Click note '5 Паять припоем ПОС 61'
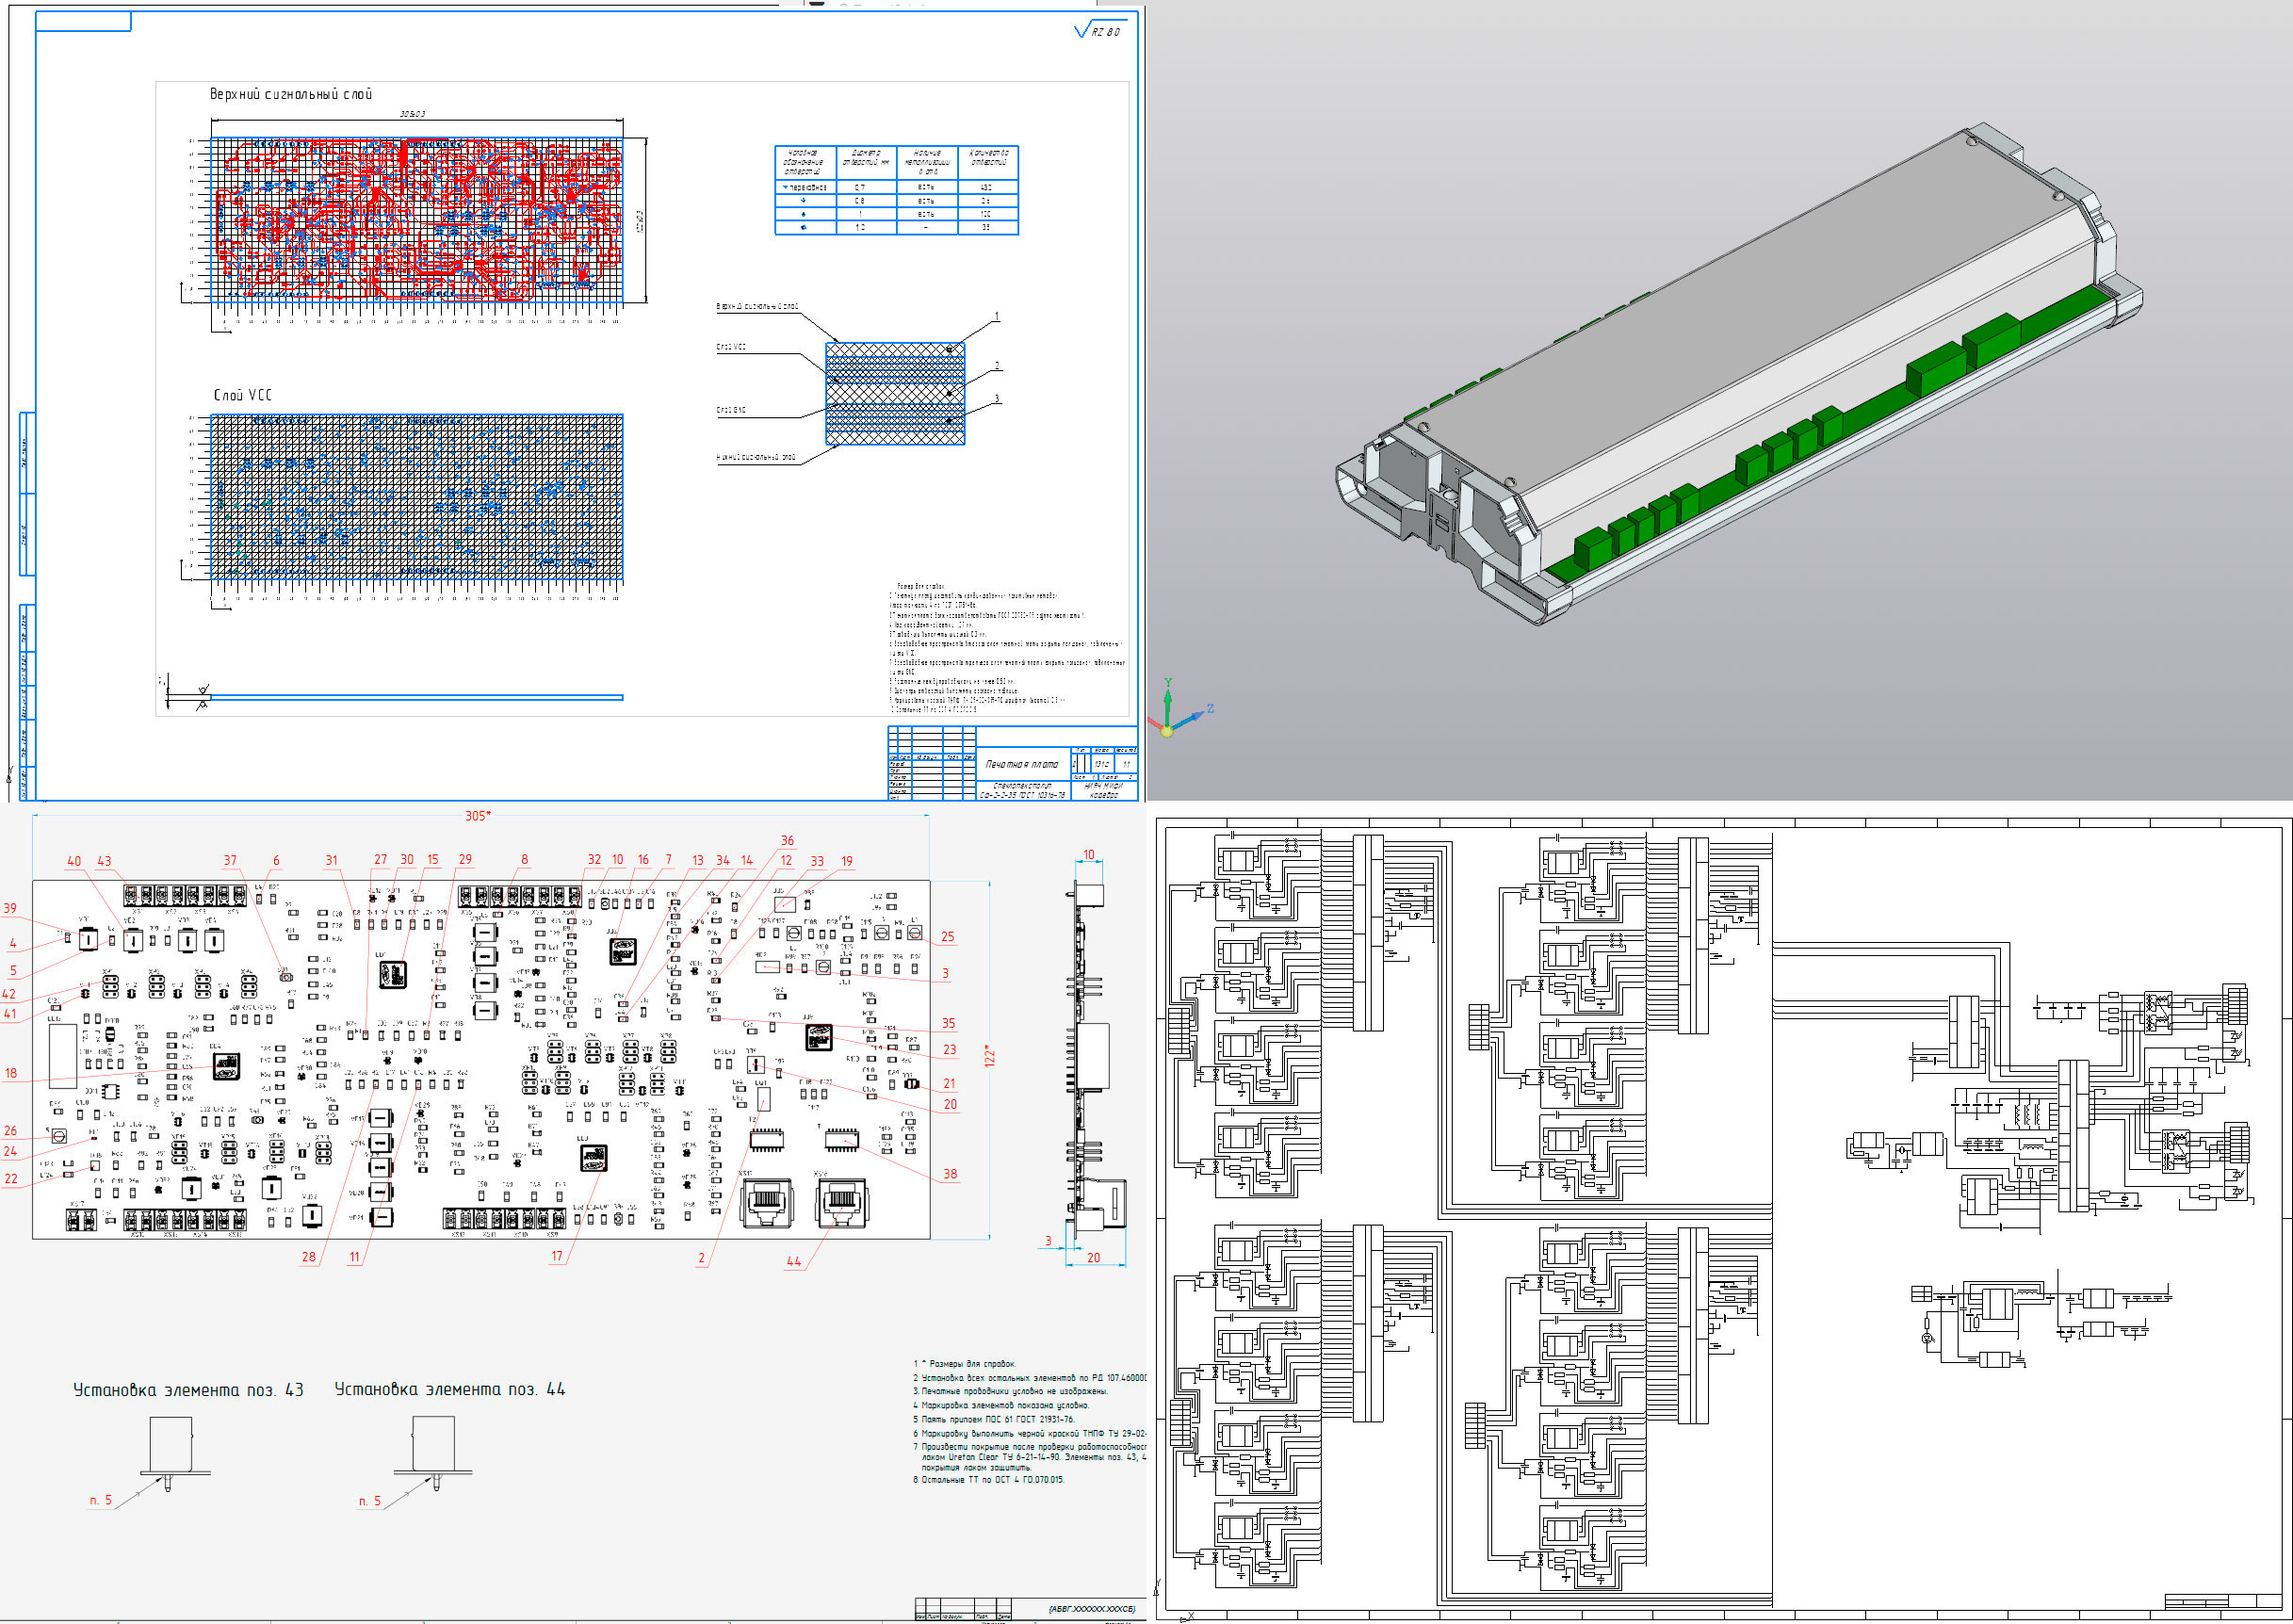Image resolution: width=2293 pixels, height=1624 pixels. 993,1419
